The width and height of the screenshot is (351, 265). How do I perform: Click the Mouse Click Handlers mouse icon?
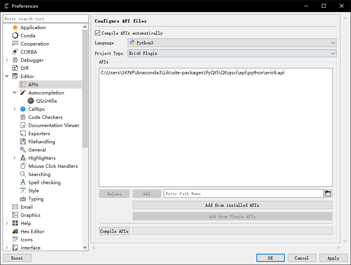[23, 166]
